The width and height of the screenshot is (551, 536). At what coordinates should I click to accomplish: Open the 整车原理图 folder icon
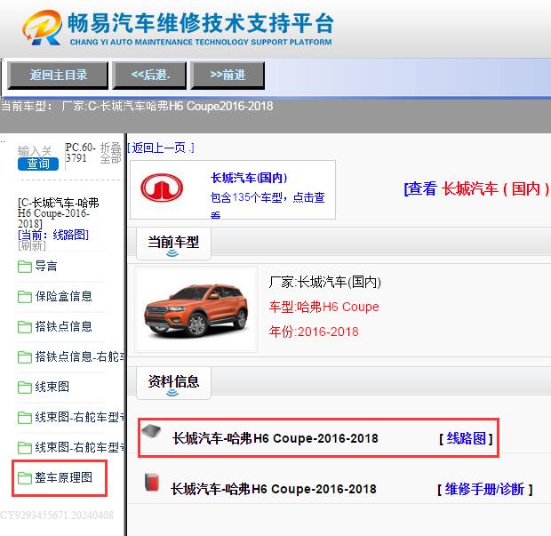pyautogui.click(x=25, y=478)
